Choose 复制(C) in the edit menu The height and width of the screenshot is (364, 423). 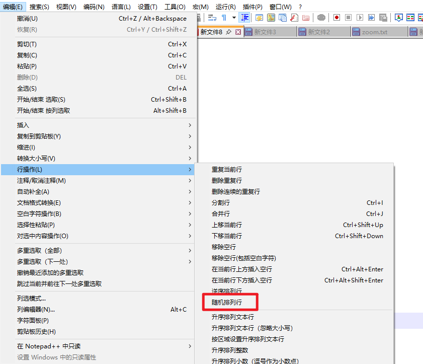point(98,55)
